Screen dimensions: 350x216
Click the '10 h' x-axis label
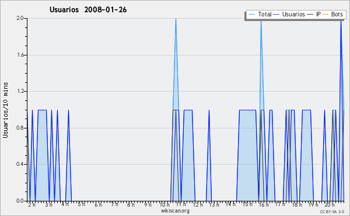[164, 205]
